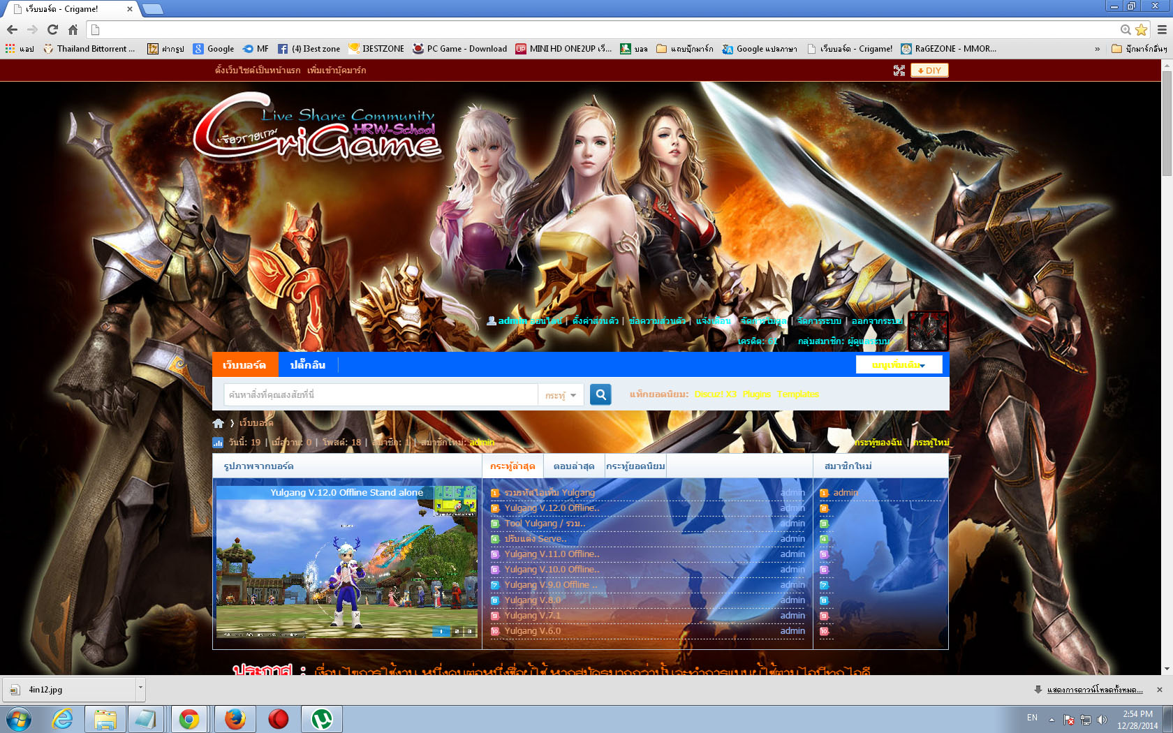Open the PC Game - Download bookmark

tap(459, 49)
